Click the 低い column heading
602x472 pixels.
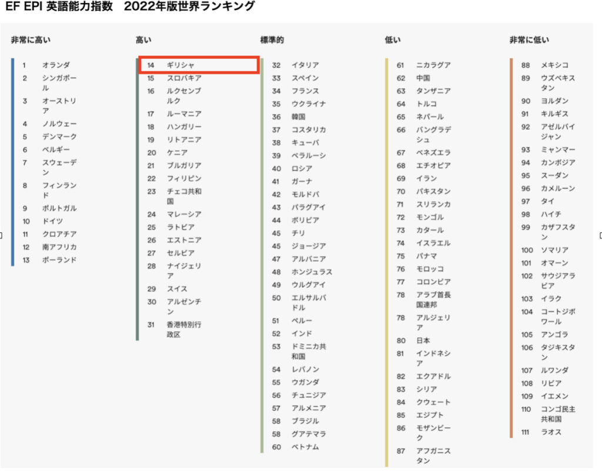tap(393, 40)
